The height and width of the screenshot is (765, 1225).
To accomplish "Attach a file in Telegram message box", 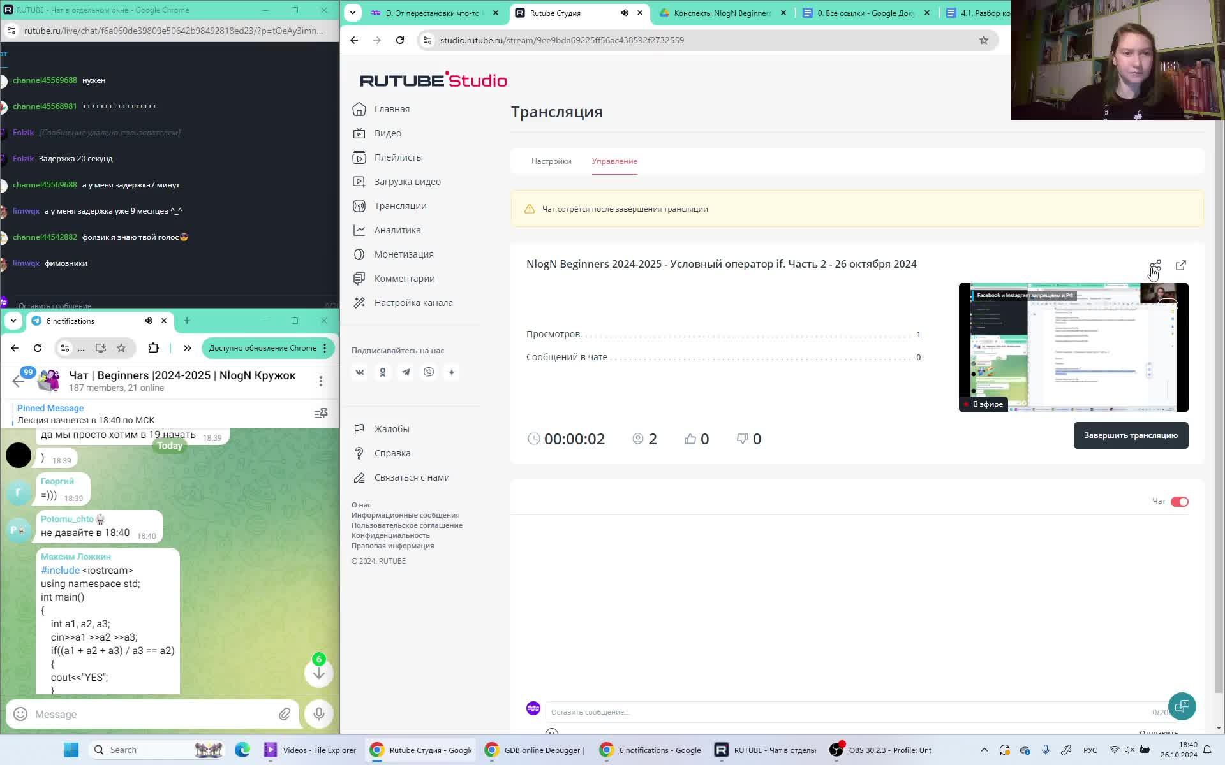I will [x=285, y=714].
